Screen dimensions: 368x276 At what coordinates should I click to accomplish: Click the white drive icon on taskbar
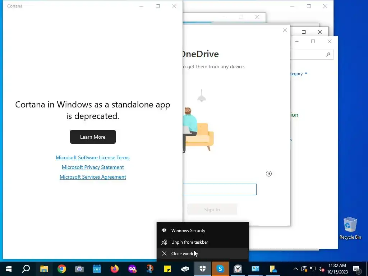[185, 269]
